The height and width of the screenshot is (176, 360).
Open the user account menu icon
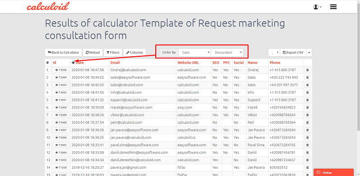coord(317,7)
